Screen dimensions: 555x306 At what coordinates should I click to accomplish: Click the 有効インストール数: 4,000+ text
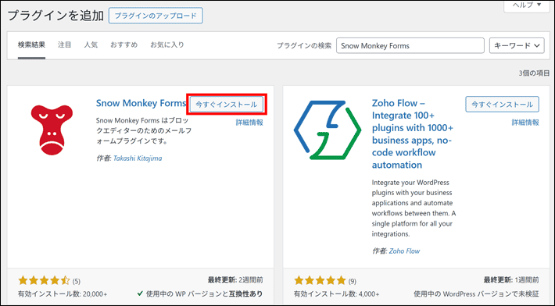click(337, 294)
